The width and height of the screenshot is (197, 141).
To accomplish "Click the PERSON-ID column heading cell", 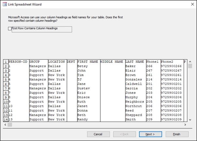I will 19,62.
